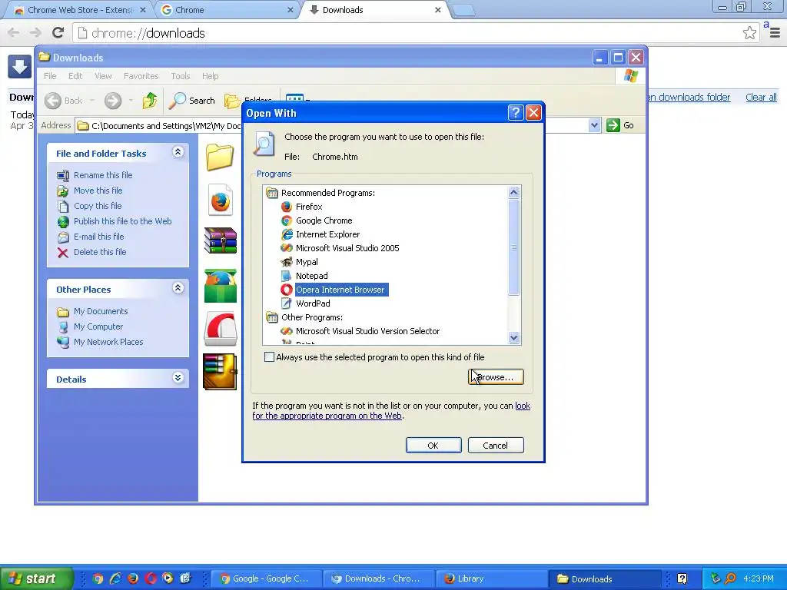Confirm the Open With dialog with OK
The width and height of the screenshot is (787, 590).
coord(433,446)
